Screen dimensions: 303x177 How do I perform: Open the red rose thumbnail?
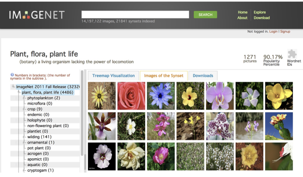coord(131,96)
